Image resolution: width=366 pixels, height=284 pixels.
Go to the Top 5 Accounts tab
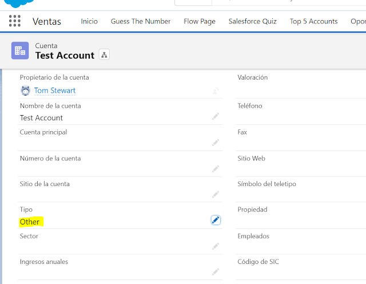pos(313,22)
